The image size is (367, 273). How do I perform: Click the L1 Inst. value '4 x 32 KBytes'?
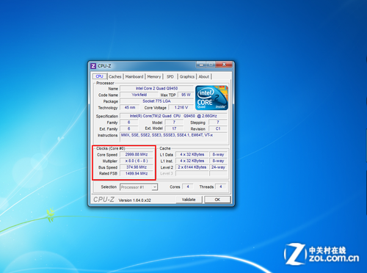coord(192,161)
